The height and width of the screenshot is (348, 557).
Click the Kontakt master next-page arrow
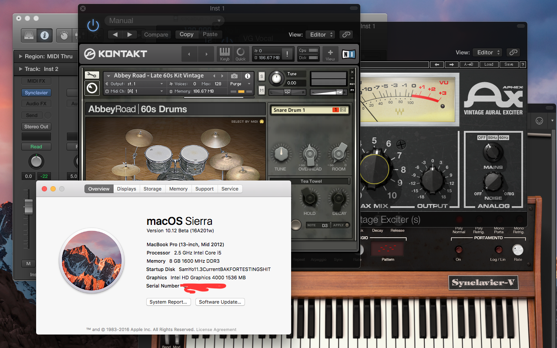[205, 54]
